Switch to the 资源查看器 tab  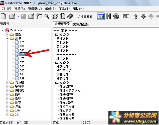[x=62, y=24]
